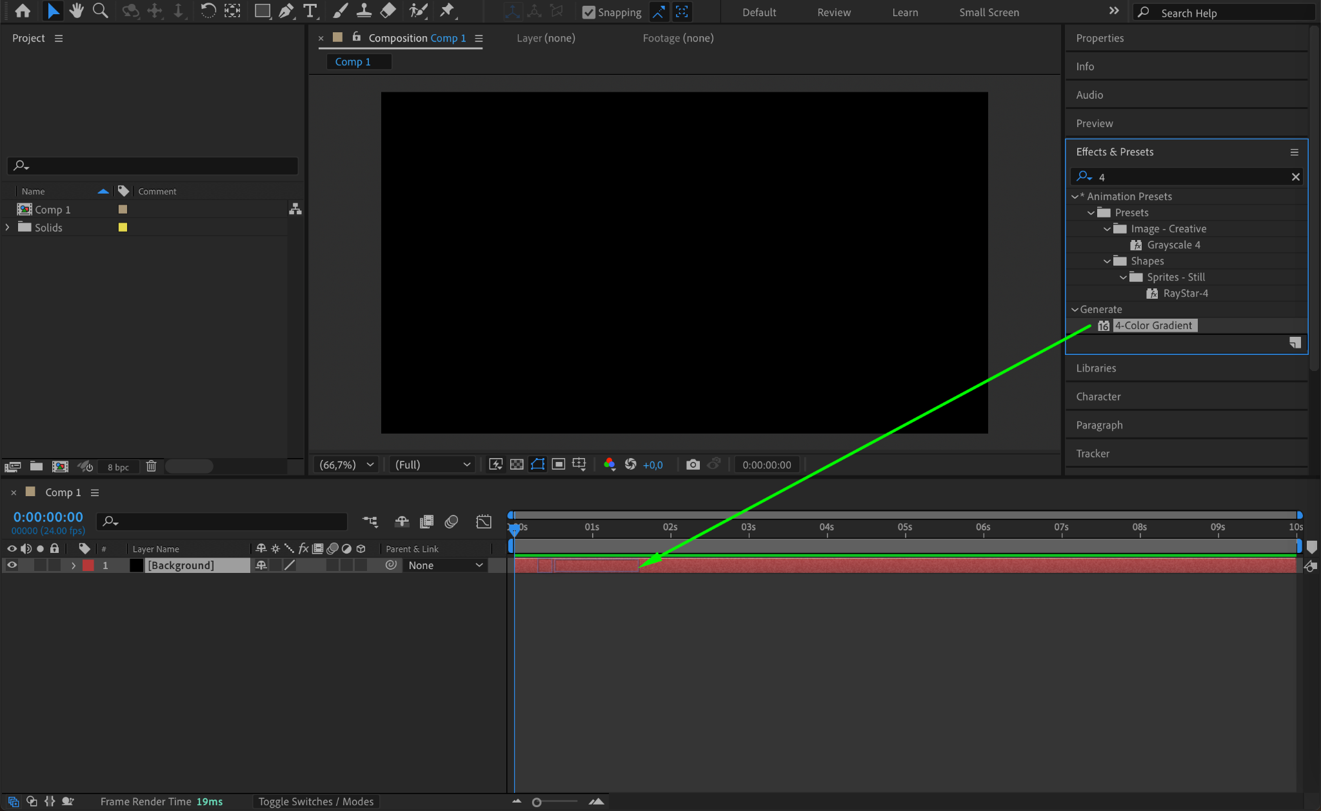Click the snapshot camera icon

(693, 465)
